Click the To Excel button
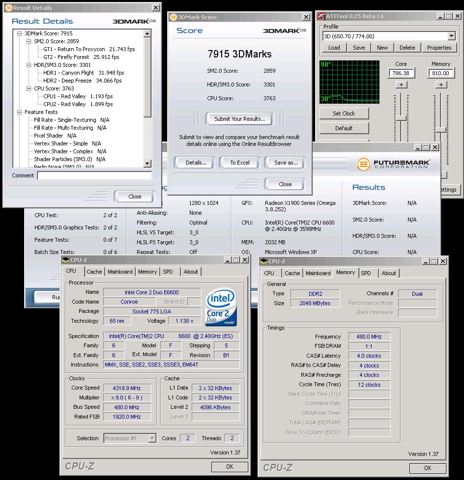Viewport: 464px width, 480px height. tap(239, 163)
